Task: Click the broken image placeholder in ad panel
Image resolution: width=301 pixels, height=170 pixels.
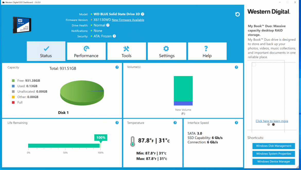Action: coord(254,64)
